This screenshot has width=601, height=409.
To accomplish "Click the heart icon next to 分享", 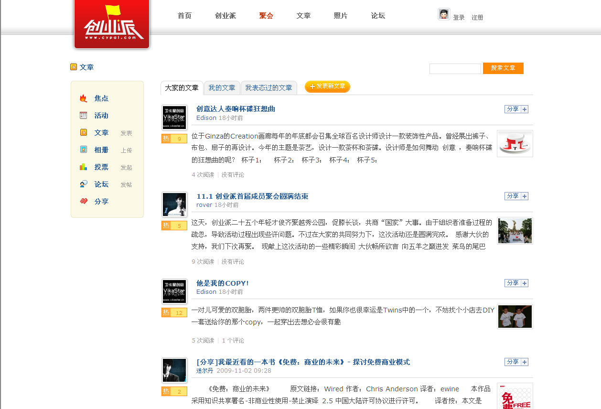I will 84,201.
